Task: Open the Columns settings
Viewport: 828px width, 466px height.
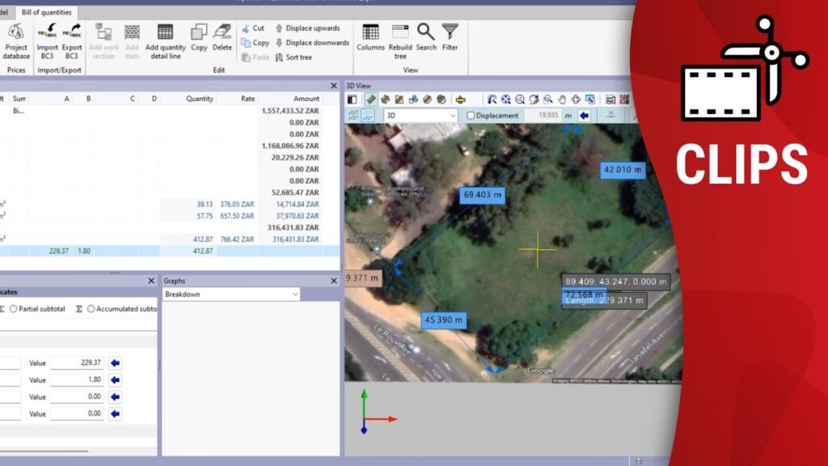Action: click(x=370, y=38)
